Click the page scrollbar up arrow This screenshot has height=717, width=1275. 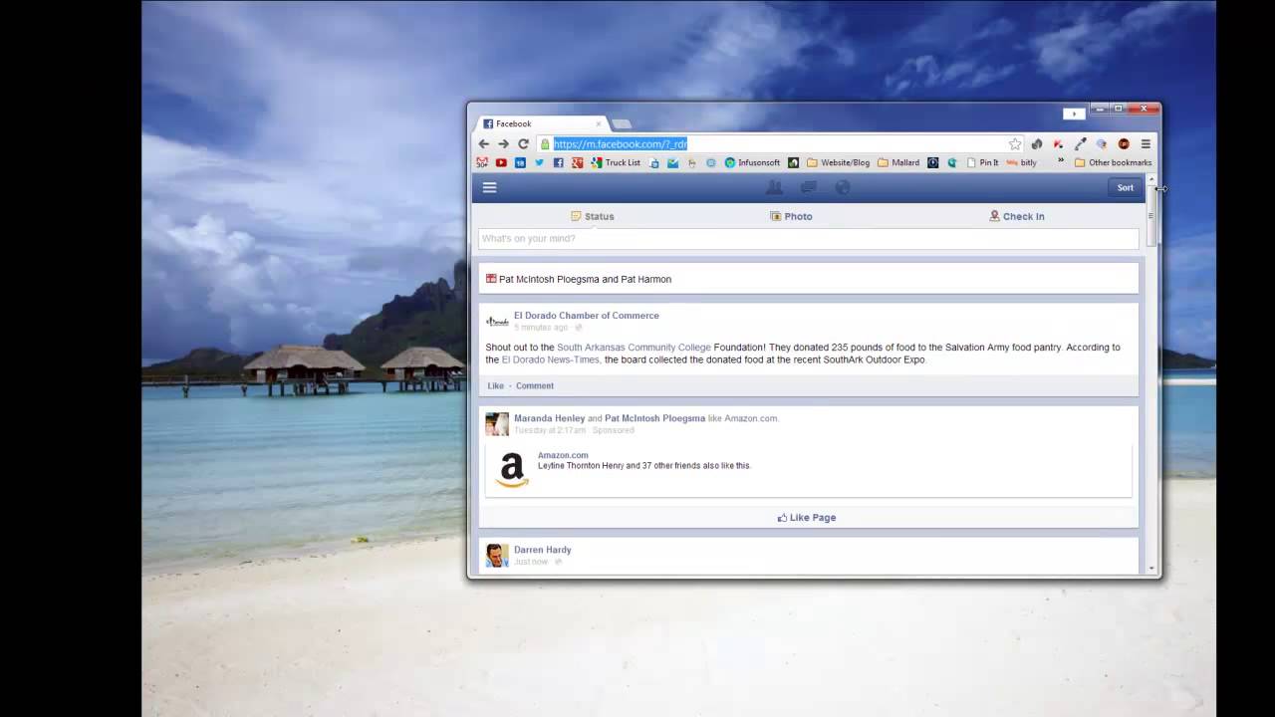pos(1152,179)
